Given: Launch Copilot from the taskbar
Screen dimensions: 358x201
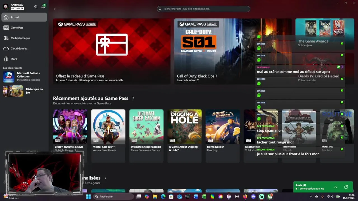Looking at the screenshot, I should point(147,197).
